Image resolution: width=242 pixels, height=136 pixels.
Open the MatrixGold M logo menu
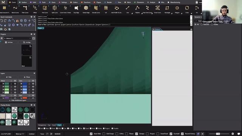(x=3, y=2)
